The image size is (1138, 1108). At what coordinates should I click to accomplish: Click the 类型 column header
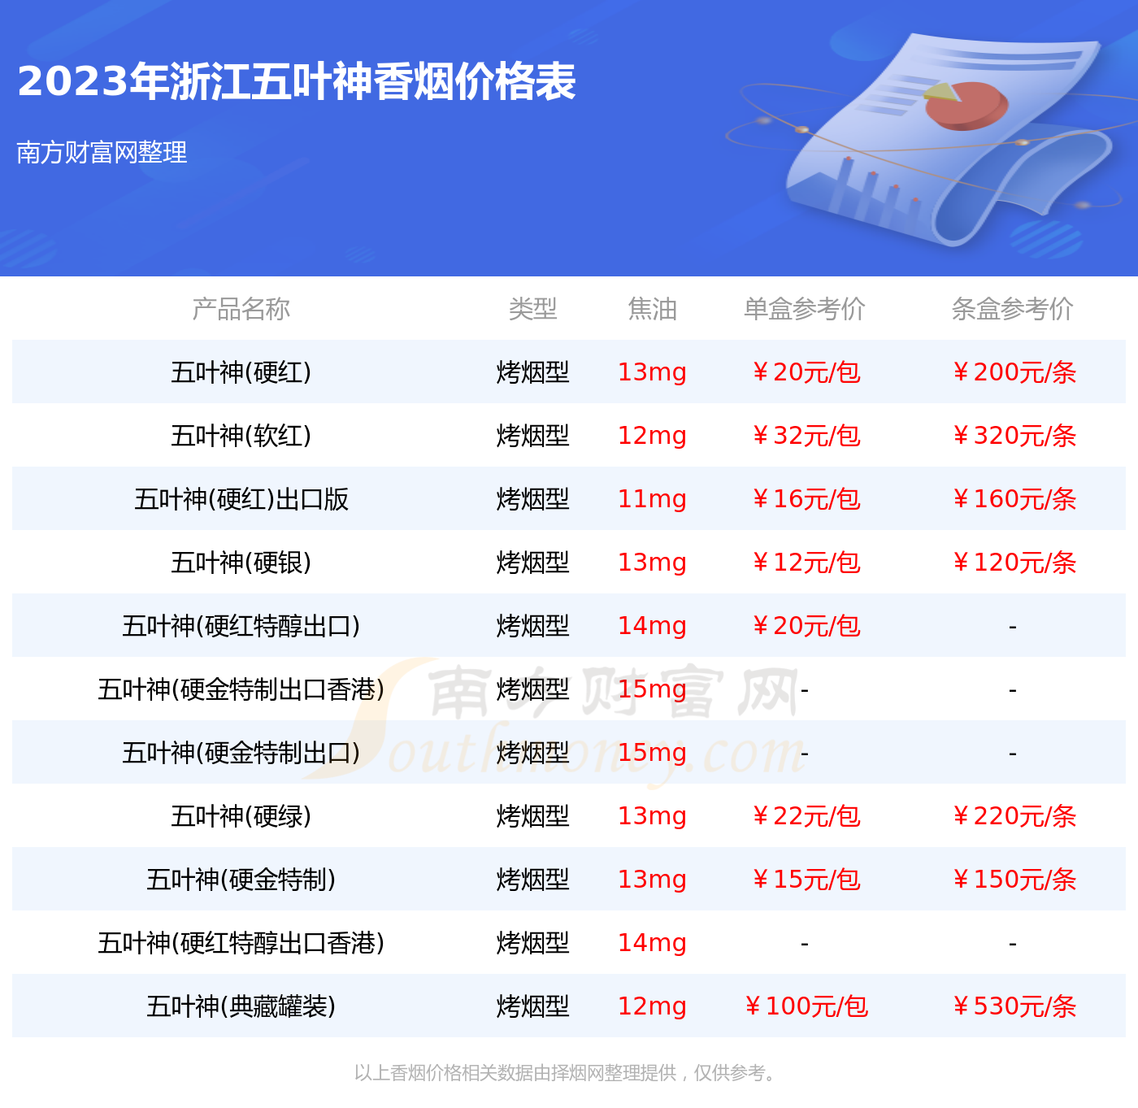533,309
